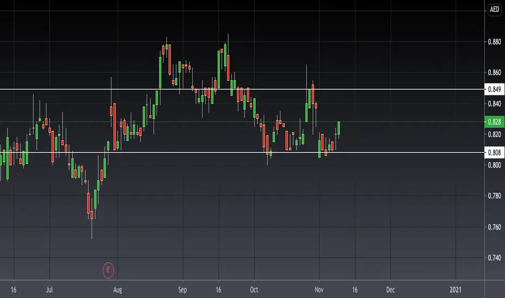Click the Aug label on time axis
Image resolution: width=505 pixels, height=298 pixels.
[x=118, y=290]
